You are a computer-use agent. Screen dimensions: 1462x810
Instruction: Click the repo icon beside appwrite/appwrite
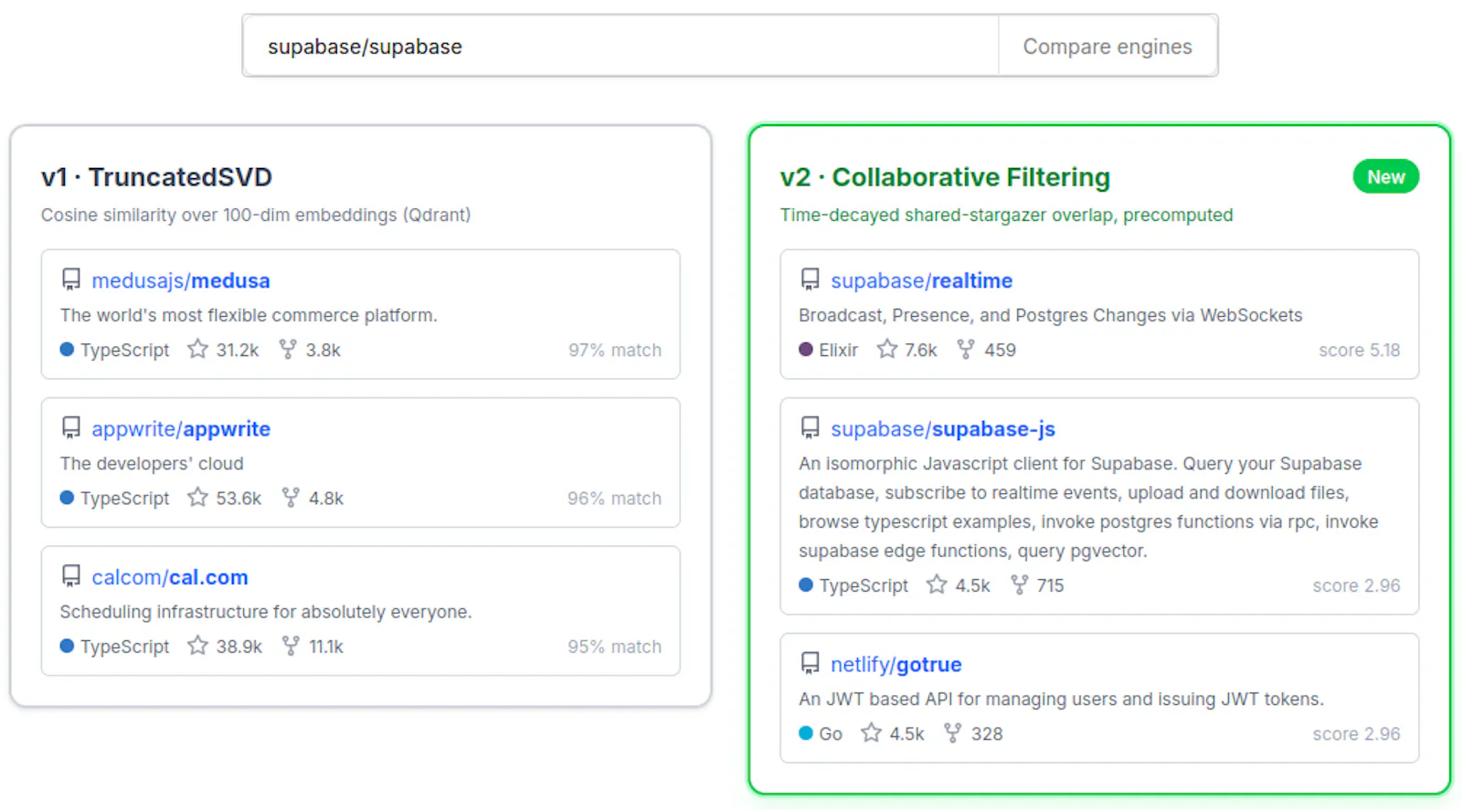tap(71, 427)
